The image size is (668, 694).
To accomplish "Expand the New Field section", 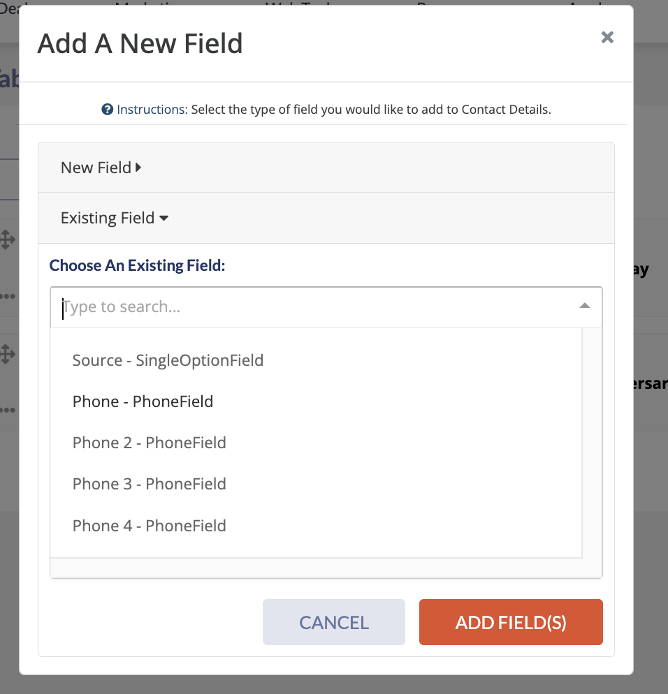I will (326, 168).
